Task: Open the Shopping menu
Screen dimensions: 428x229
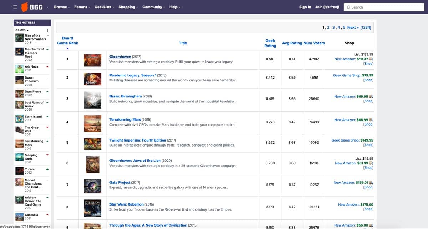Action: click(128, 7)
